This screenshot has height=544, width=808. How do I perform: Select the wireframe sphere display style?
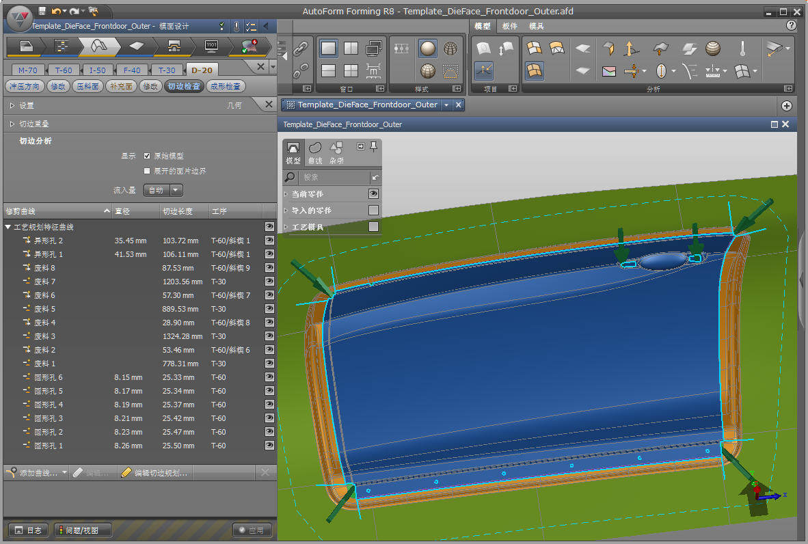coord(450,49)
